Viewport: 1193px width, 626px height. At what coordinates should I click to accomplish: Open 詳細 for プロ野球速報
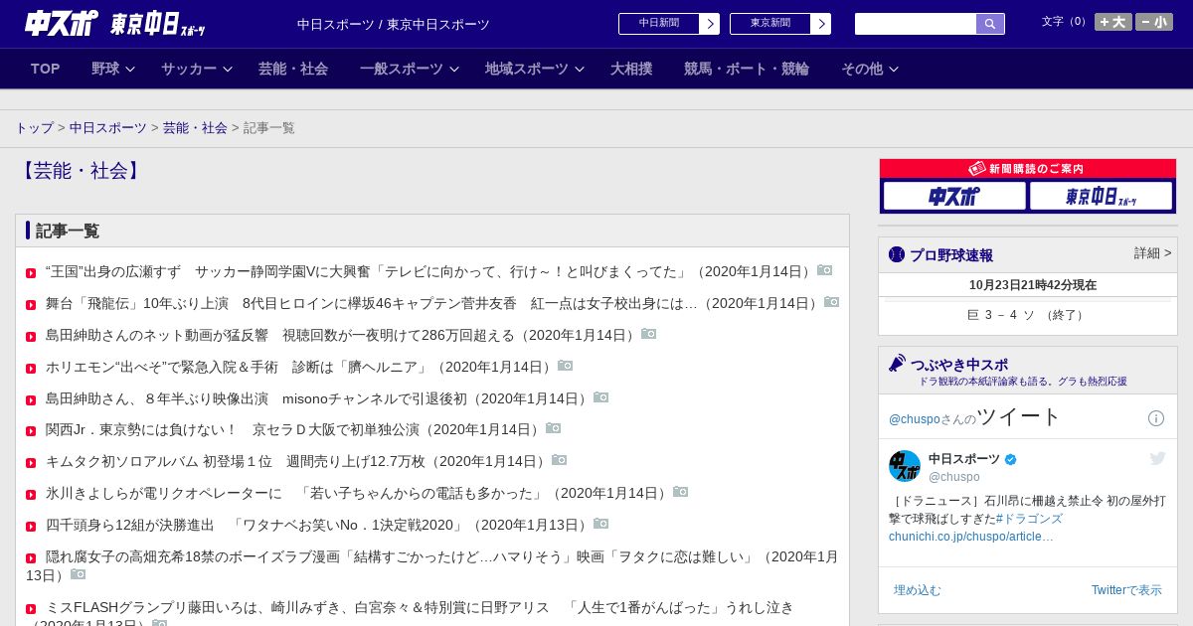pyautogui.click(x=1152, y=253)
